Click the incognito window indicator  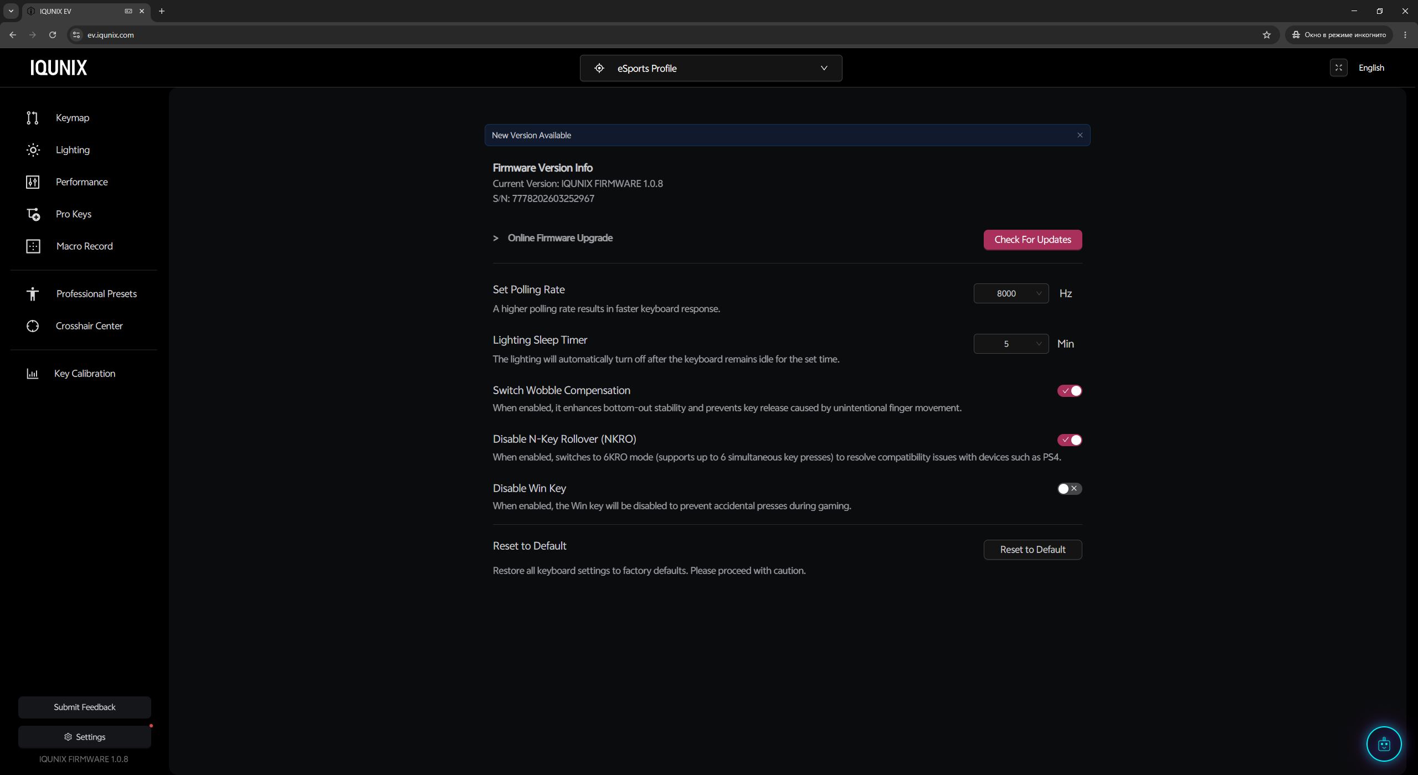[1339, 35]
